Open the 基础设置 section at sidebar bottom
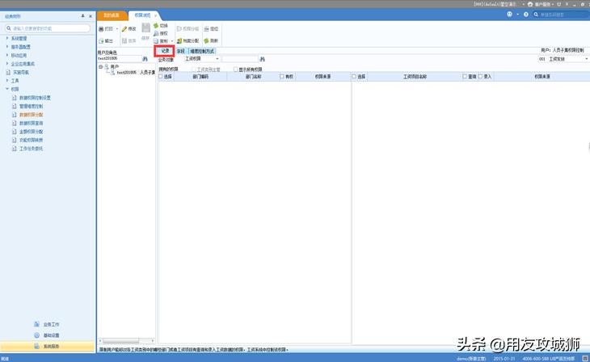The width and height of the screenshot is (590, 362). [x=48, y=335]
